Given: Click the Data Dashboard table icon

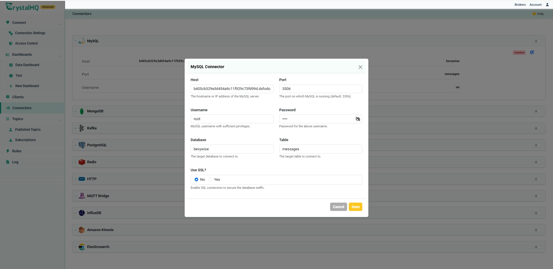Looking at the screenshot, I should coord(11,65).
